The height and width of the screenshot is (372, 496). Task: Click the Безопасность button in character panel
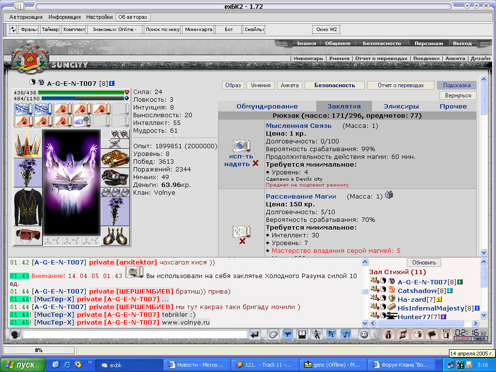pos(335,85)
